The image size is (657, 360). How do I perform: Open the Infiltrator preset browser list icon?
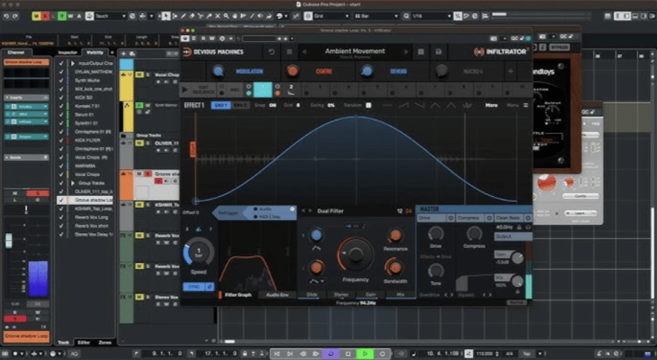[289, 52]
